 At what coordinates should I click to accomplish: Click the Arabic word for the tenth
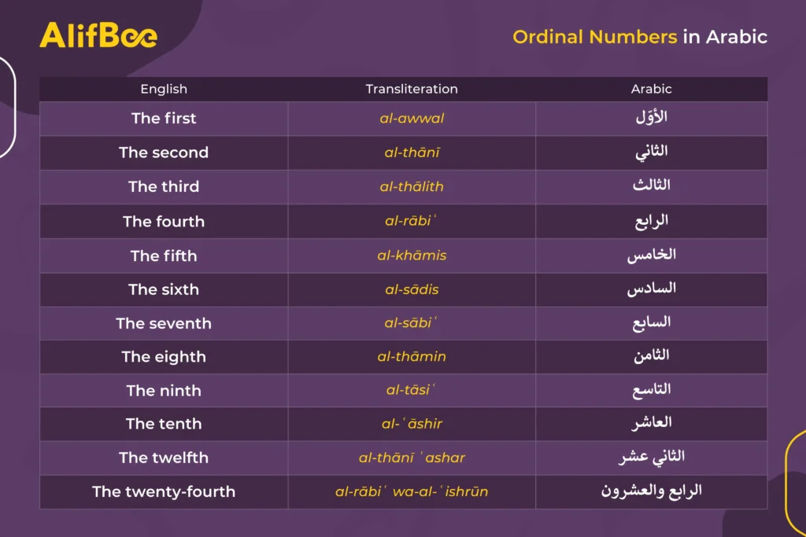coord(651,423)
